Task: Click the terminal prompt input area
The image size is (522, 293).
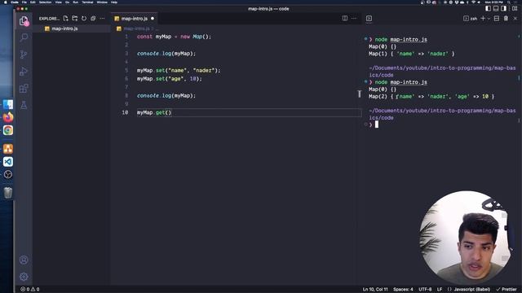Action: tap(377, 125)
